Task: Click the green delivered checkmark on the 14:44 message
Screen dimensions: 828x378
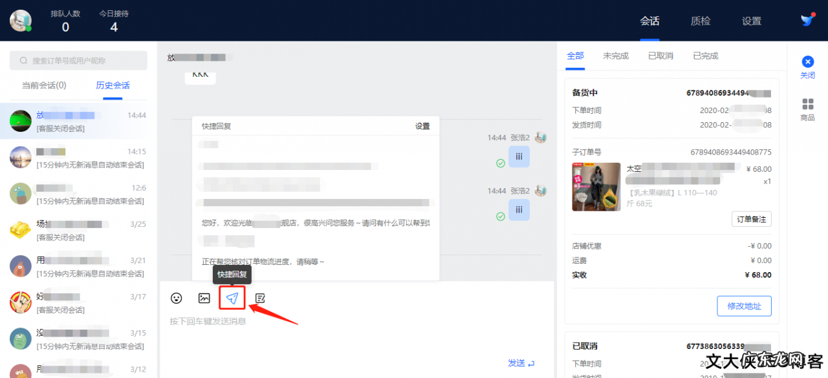Action: [500, 163]
